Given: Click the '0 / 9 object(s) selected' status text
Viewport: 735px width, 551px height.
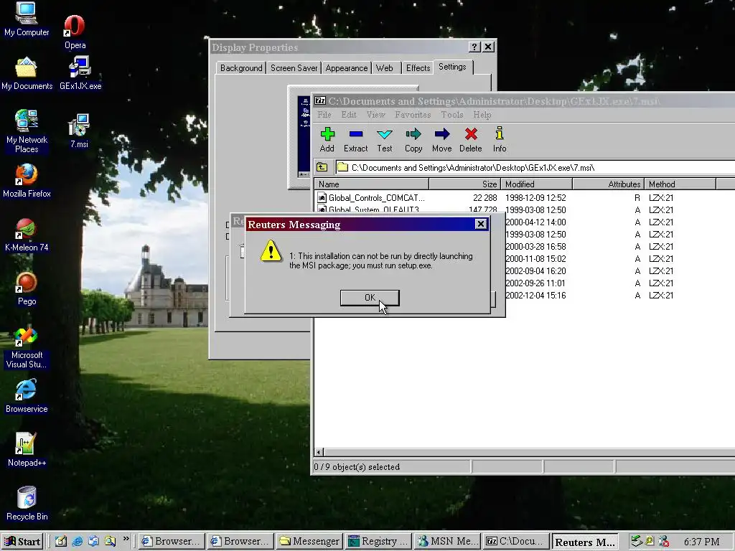Looking at the screenshot, I should [357, 466].
